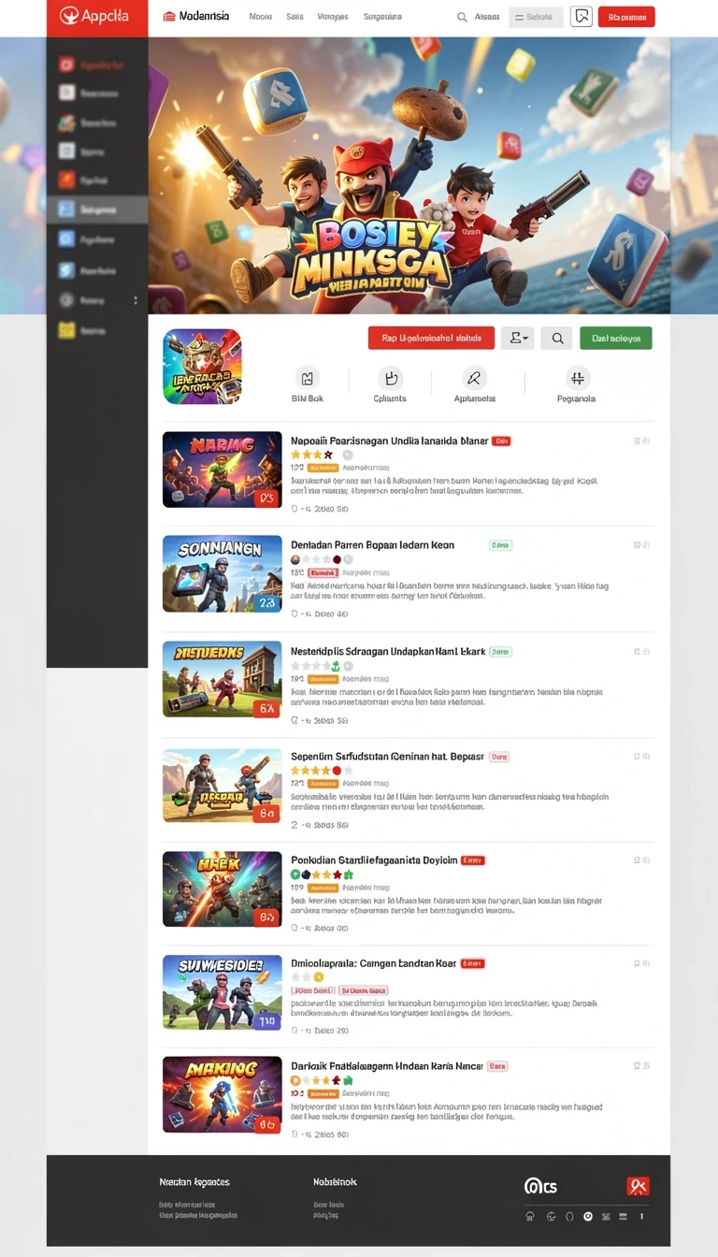Click the icon at right of Dartoik row
Image resolution: width=718 pixels, height=1257 pixels.
(x=641, y=1064)
